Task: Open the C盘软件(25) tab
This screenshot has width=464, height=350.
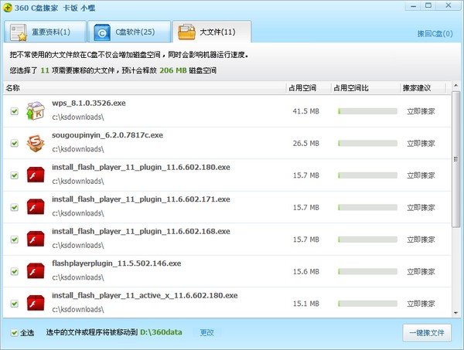Action: point(126,32)
